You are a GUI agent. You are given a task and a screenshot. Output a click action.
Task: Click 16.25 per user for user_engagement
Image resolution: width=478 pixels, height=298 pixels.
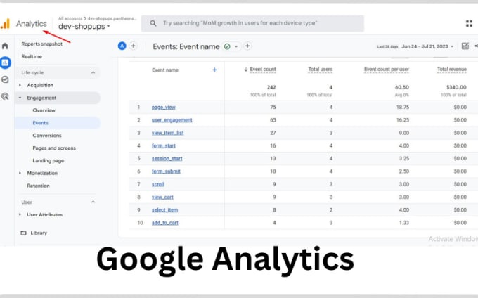pos(403,120)
